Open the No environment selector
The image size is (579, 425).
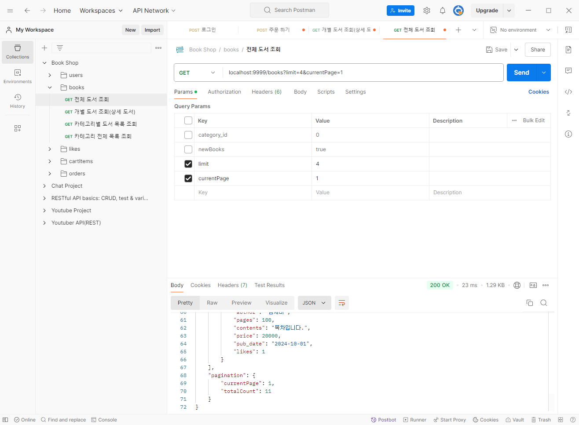[520, 30]
